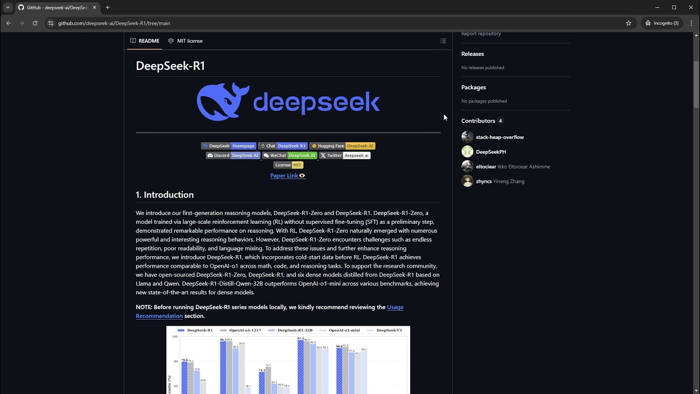
Task: Click the Discord DeepSeek AI badge
Action: pos(233,155)
